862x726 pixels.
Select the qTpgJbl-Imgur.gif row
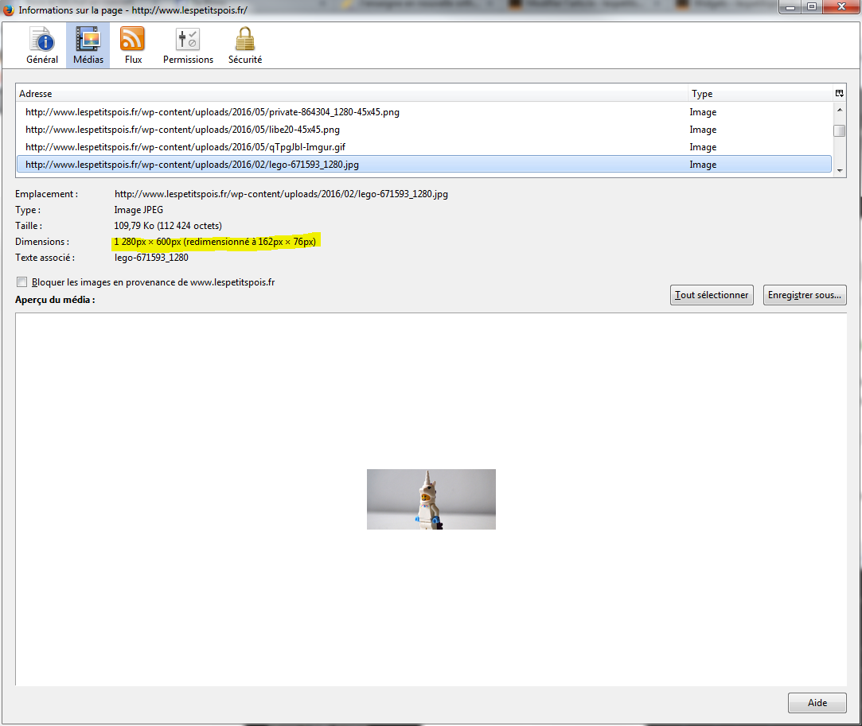[424, 147]
